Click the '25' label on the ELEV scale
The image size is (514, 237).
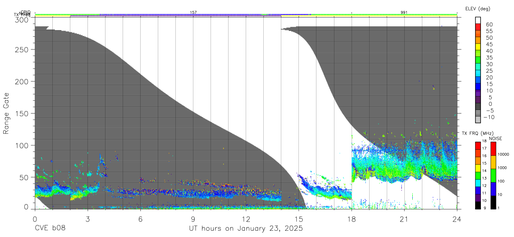tap(489, 71)
